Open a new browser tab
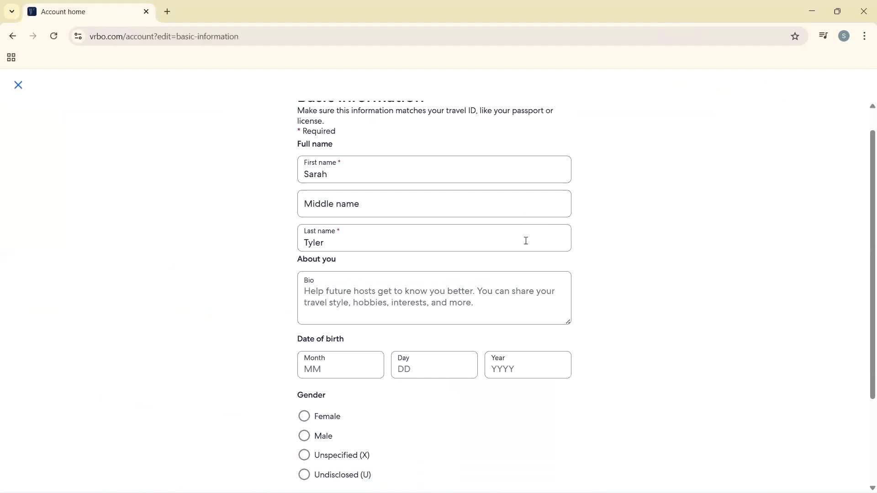 [167, 11]
